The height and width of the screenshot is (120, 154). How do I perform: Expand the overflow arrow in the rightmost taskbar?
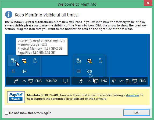[122, 81]
